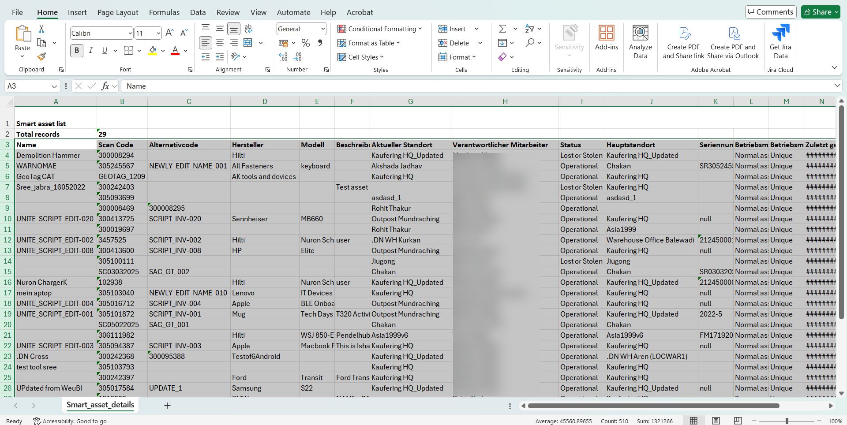Image resolution: width=847 pixels, height=425 pixels.
Task: Add a new sheet with plus button
Action: click(167, 406)
